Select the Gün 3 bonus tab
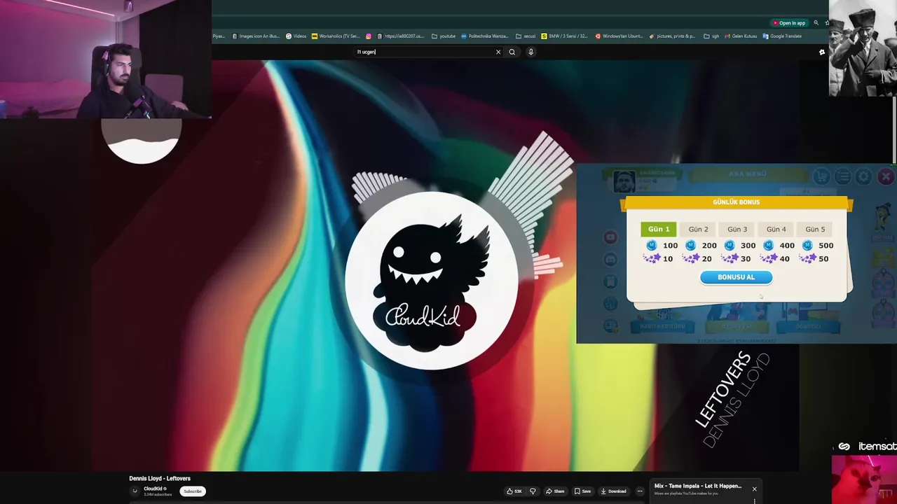 [x=737, y=229]
